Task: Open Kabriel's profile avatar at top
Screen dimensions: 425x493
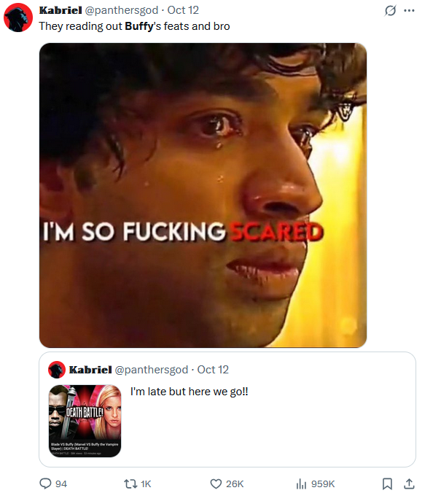Action: click(x=18, y=18)
